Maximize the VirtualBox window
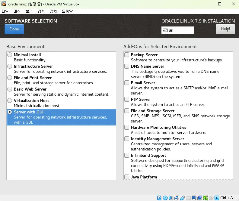This screenshot has height=201, width=239. coord(220,4)
